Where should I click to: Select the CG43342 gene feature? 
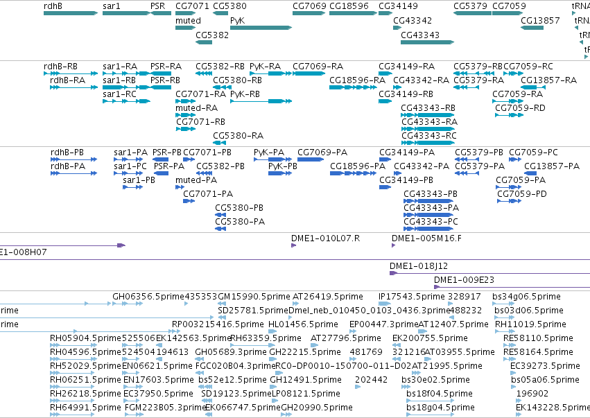tap(397, 28)
